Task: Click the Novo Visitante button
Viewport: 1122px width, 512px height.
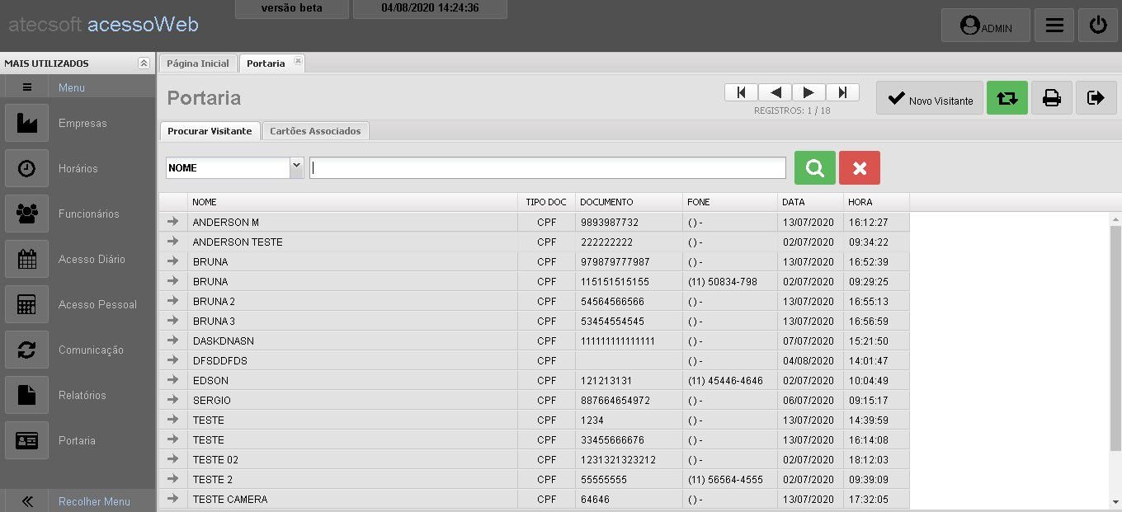Action: click(x=930, y=98)
